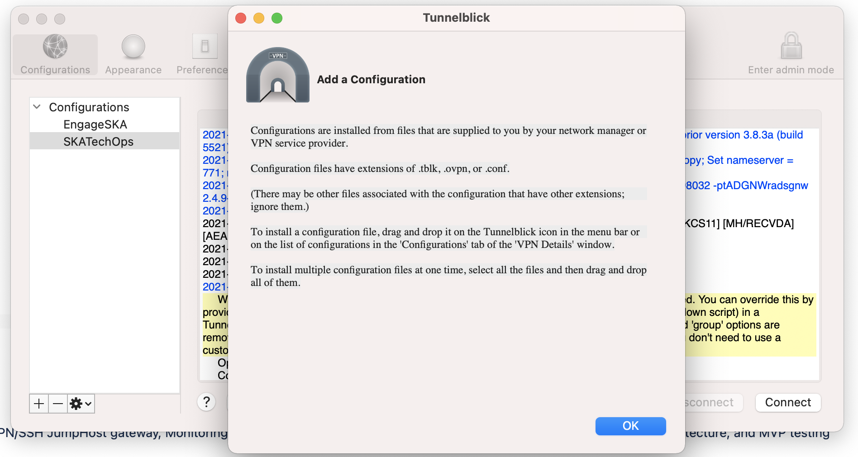Click the log line 'Set nameserver ='
Image resolution: width=858 pixels, height=457 pixels.
click(750, 160)
